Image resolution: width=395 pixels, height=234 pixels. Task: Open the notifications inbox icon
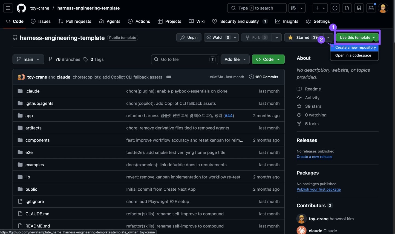pos(371,8)
